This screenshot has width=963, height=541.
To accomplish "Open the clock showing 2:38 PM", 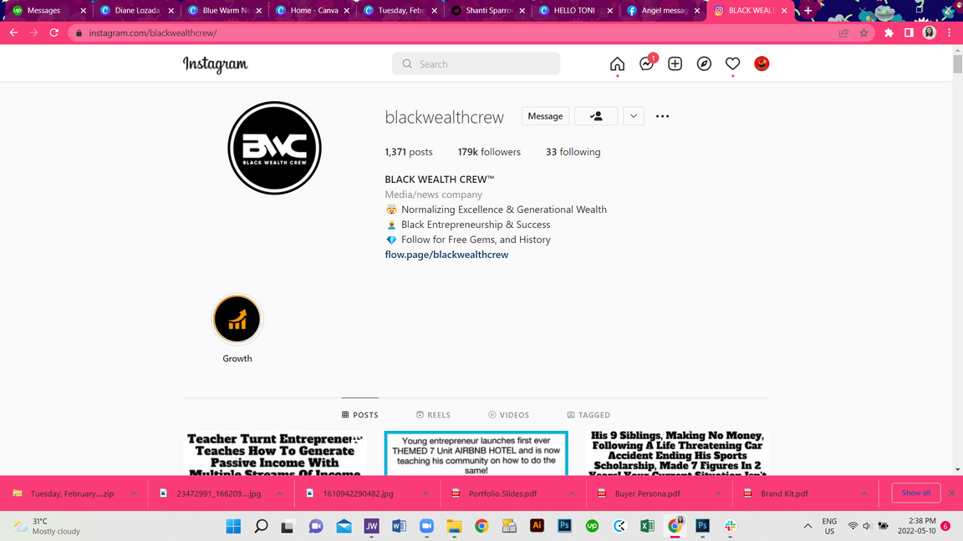I will pyautogui.click(x=916, y=526).
